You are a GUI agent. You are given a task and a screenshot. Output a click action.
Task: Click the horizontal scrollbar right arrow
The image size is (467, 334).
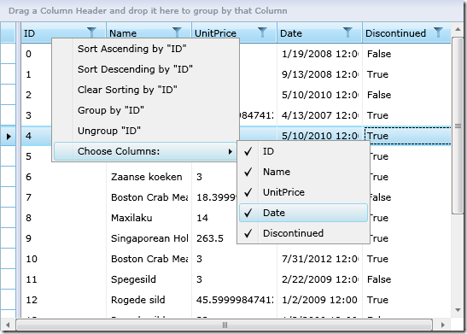pos(442,325)
